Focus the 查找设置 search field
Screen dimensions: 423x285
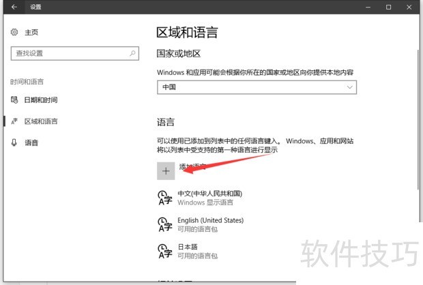point(68,52)
